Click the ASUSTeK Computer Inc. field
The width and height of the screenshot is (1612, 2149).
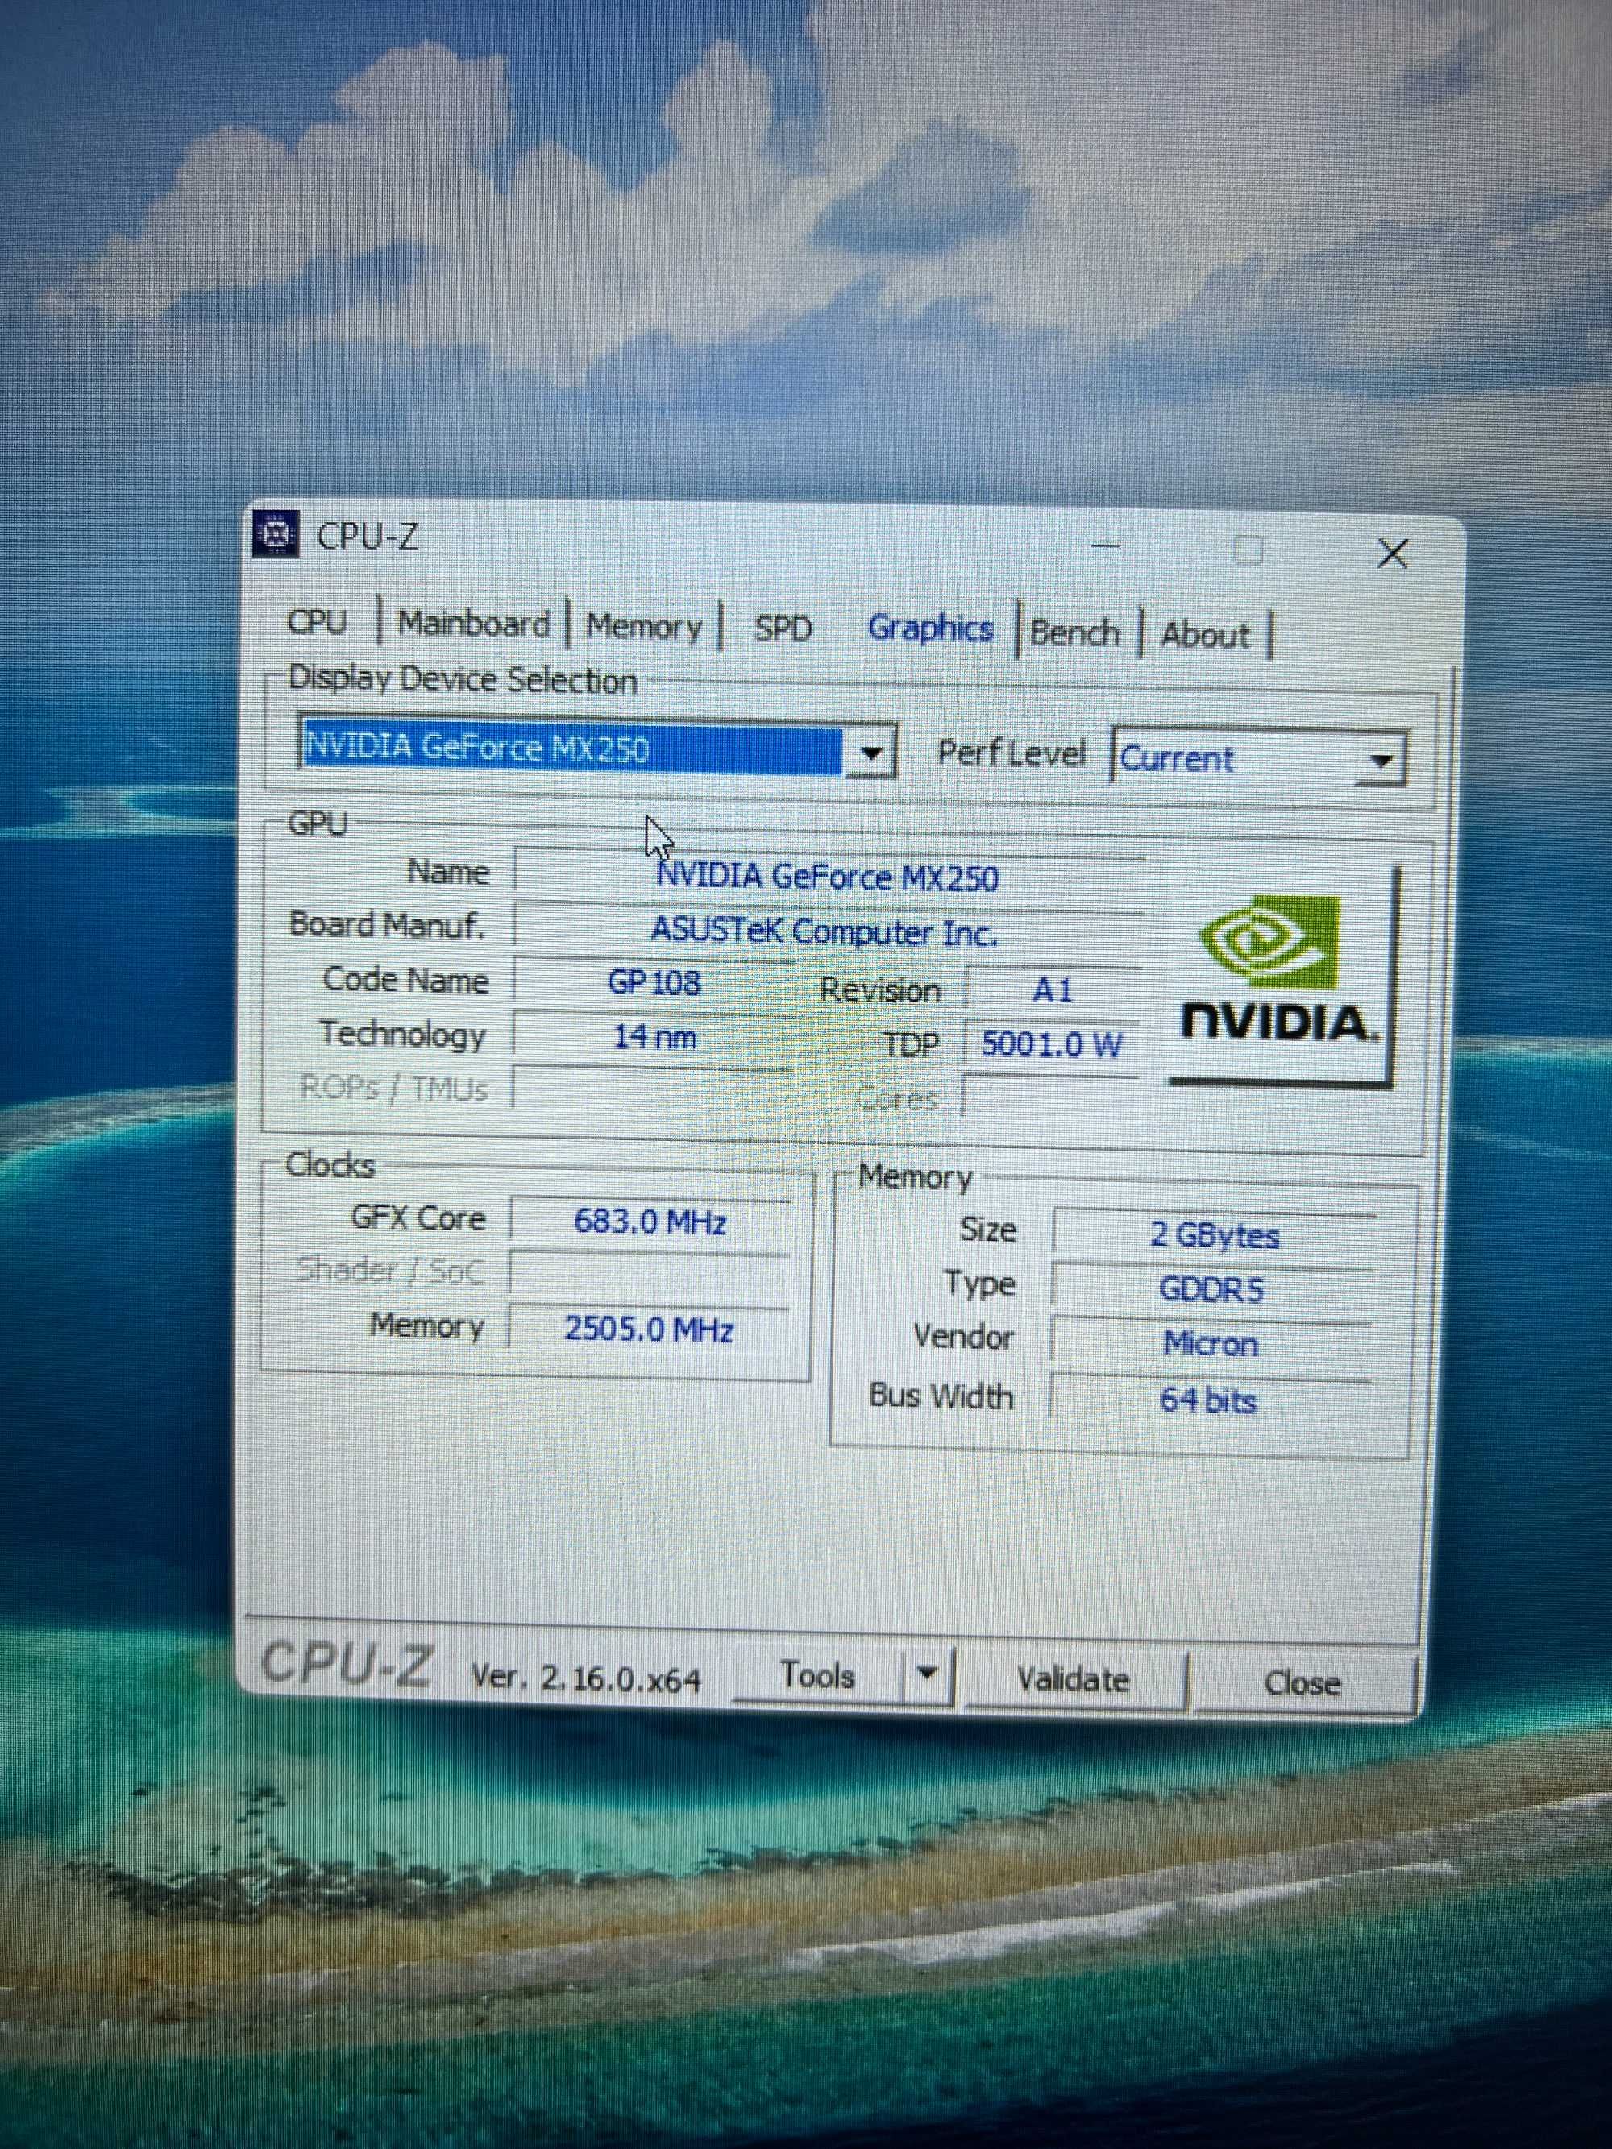826,931
